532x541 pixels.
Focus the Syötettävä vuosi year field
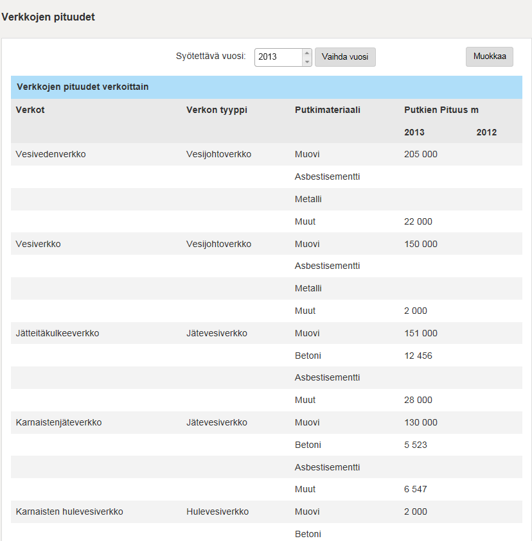pyautogui.click(x=278, y=57)
